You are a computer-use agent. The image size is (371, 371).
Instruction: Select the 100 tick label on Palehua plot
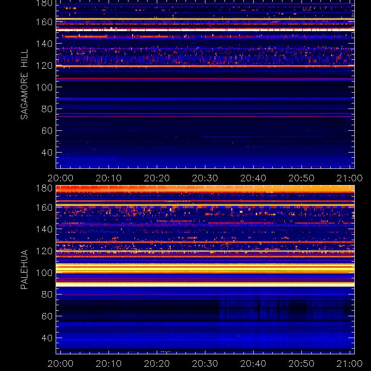[44, 273]
